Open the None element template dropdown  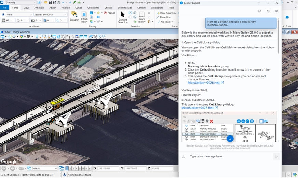[19, 14]
